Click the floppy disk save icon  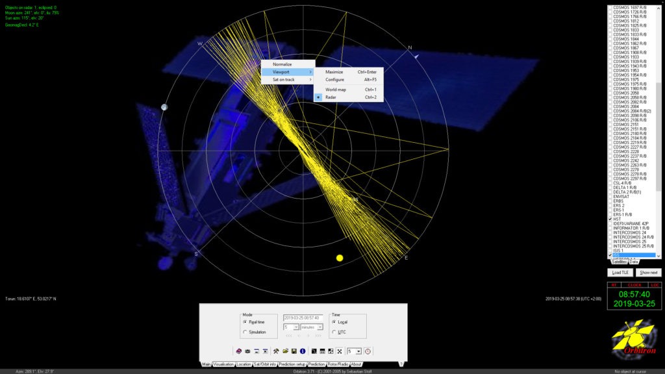point(294,351)
